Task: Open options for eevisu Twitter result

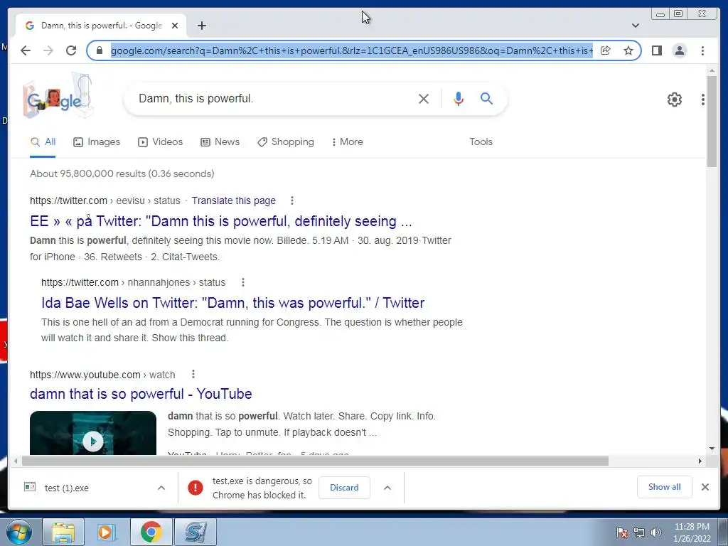Action: (291, 200)
